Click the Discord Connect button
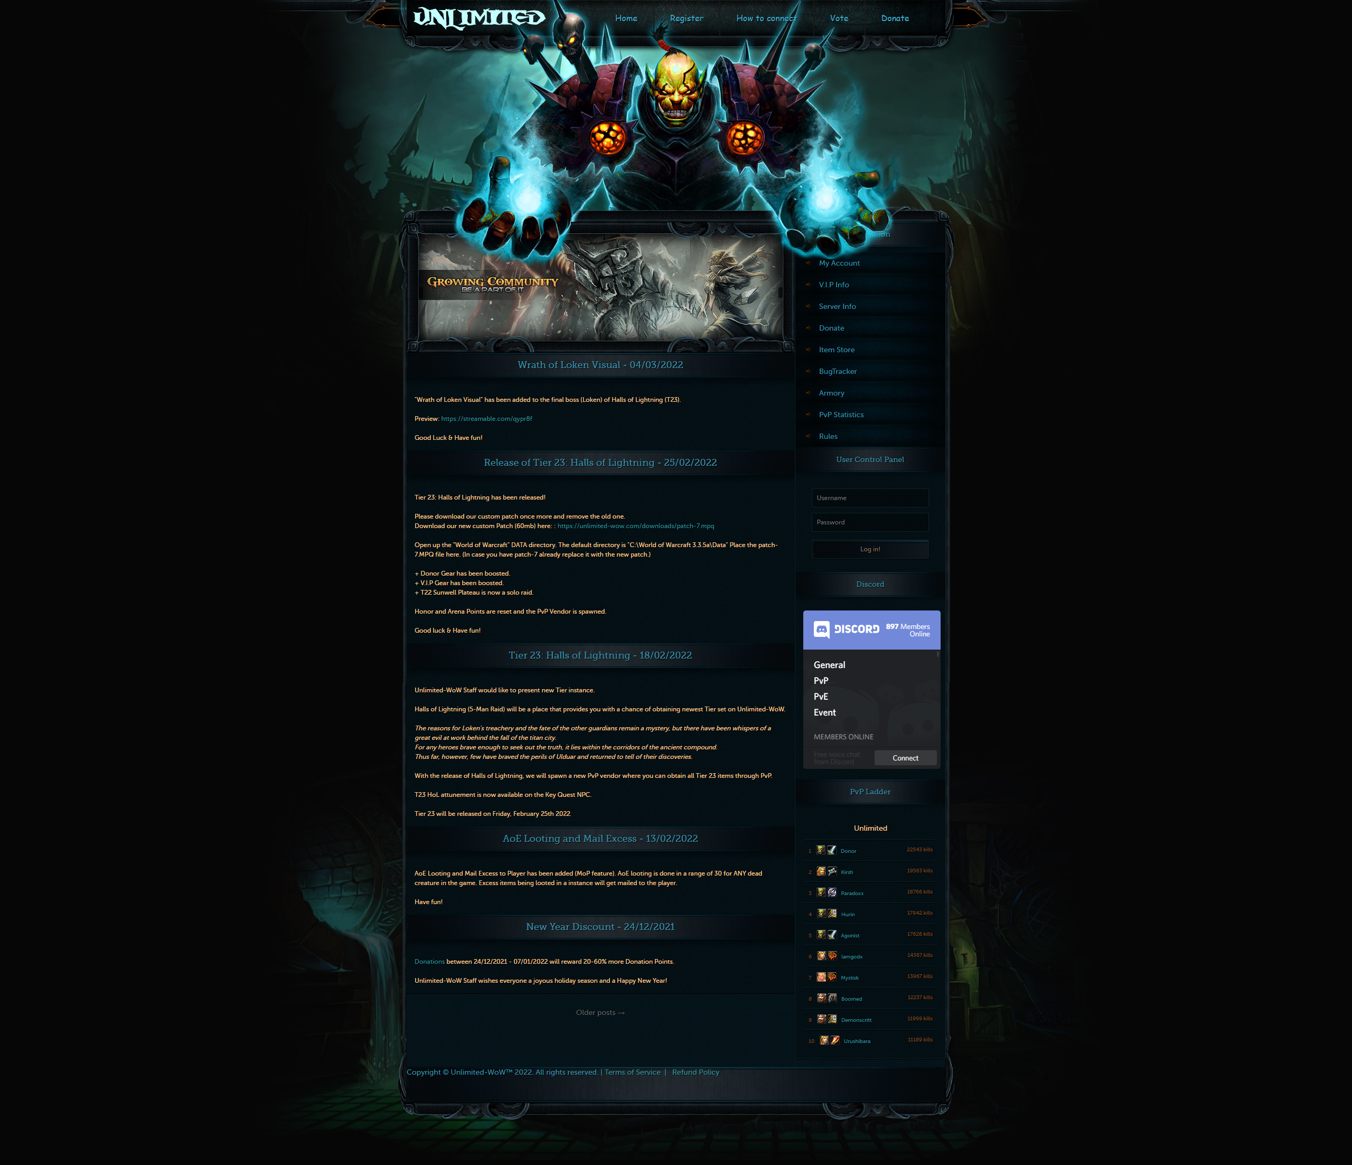1352x1165 pixels. 905,758
